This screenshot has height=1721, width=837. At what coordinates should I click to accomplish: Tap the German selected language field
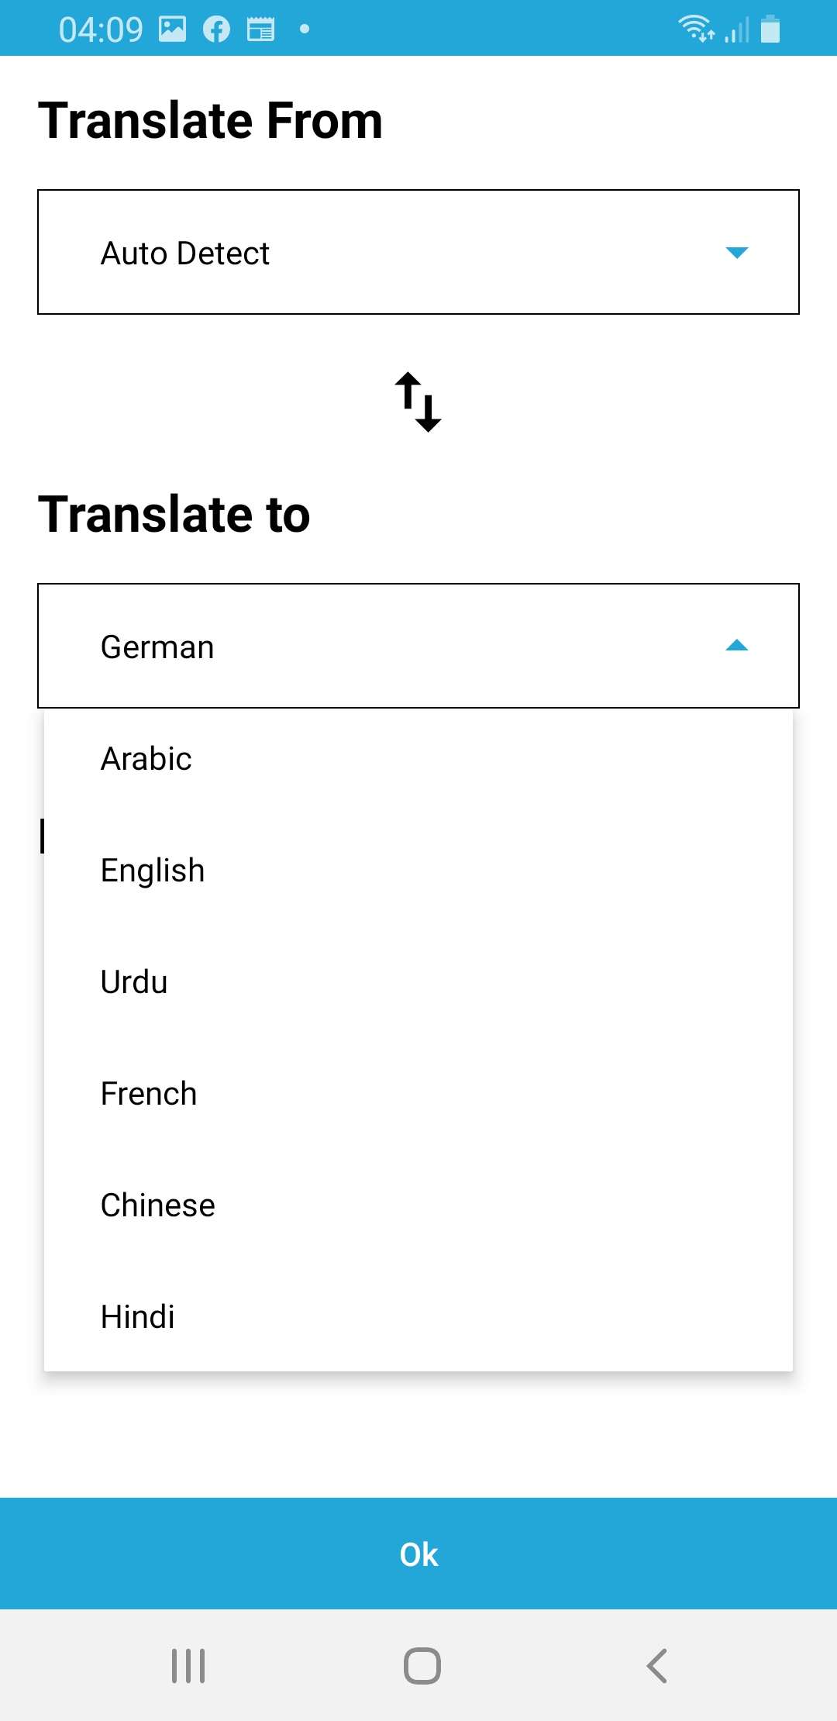click(x=418, y=646)
